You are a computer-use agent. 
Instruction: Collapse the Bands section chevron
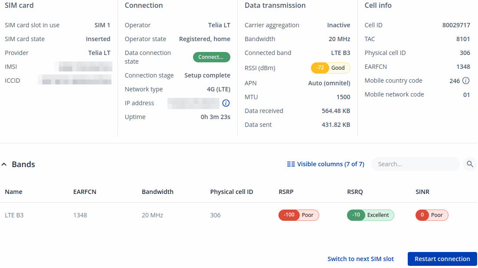(4, 165)
